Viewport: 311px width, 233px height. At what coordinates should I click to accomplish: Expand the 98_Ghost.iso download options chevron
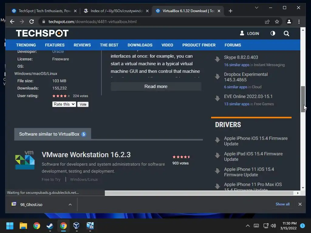70,204
